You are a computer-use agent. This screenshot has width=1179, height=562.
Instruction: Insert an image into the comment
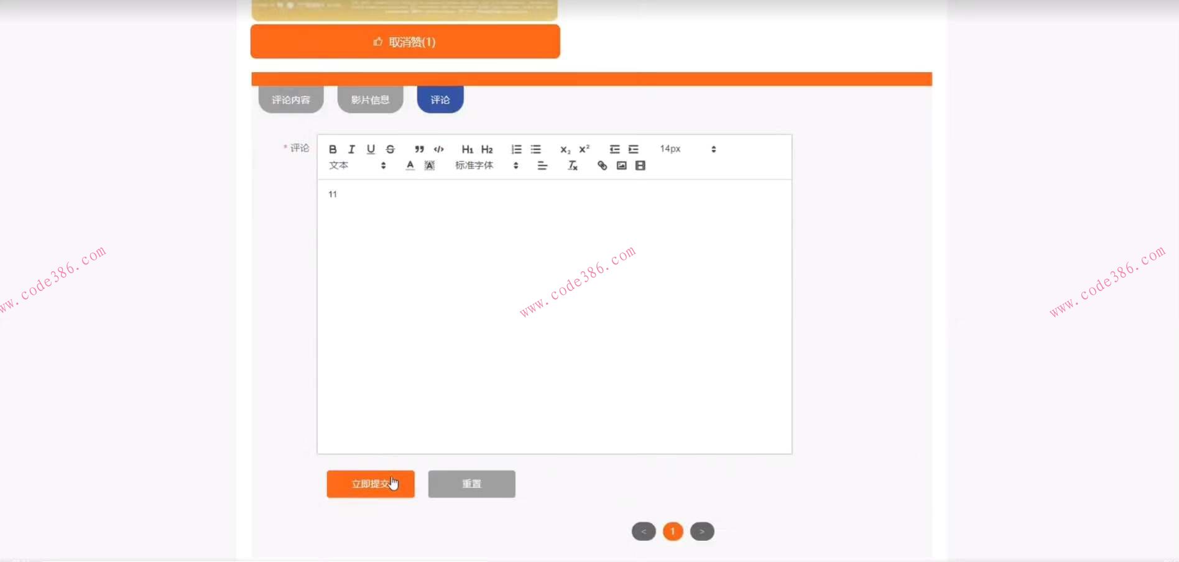pos(621,165)
